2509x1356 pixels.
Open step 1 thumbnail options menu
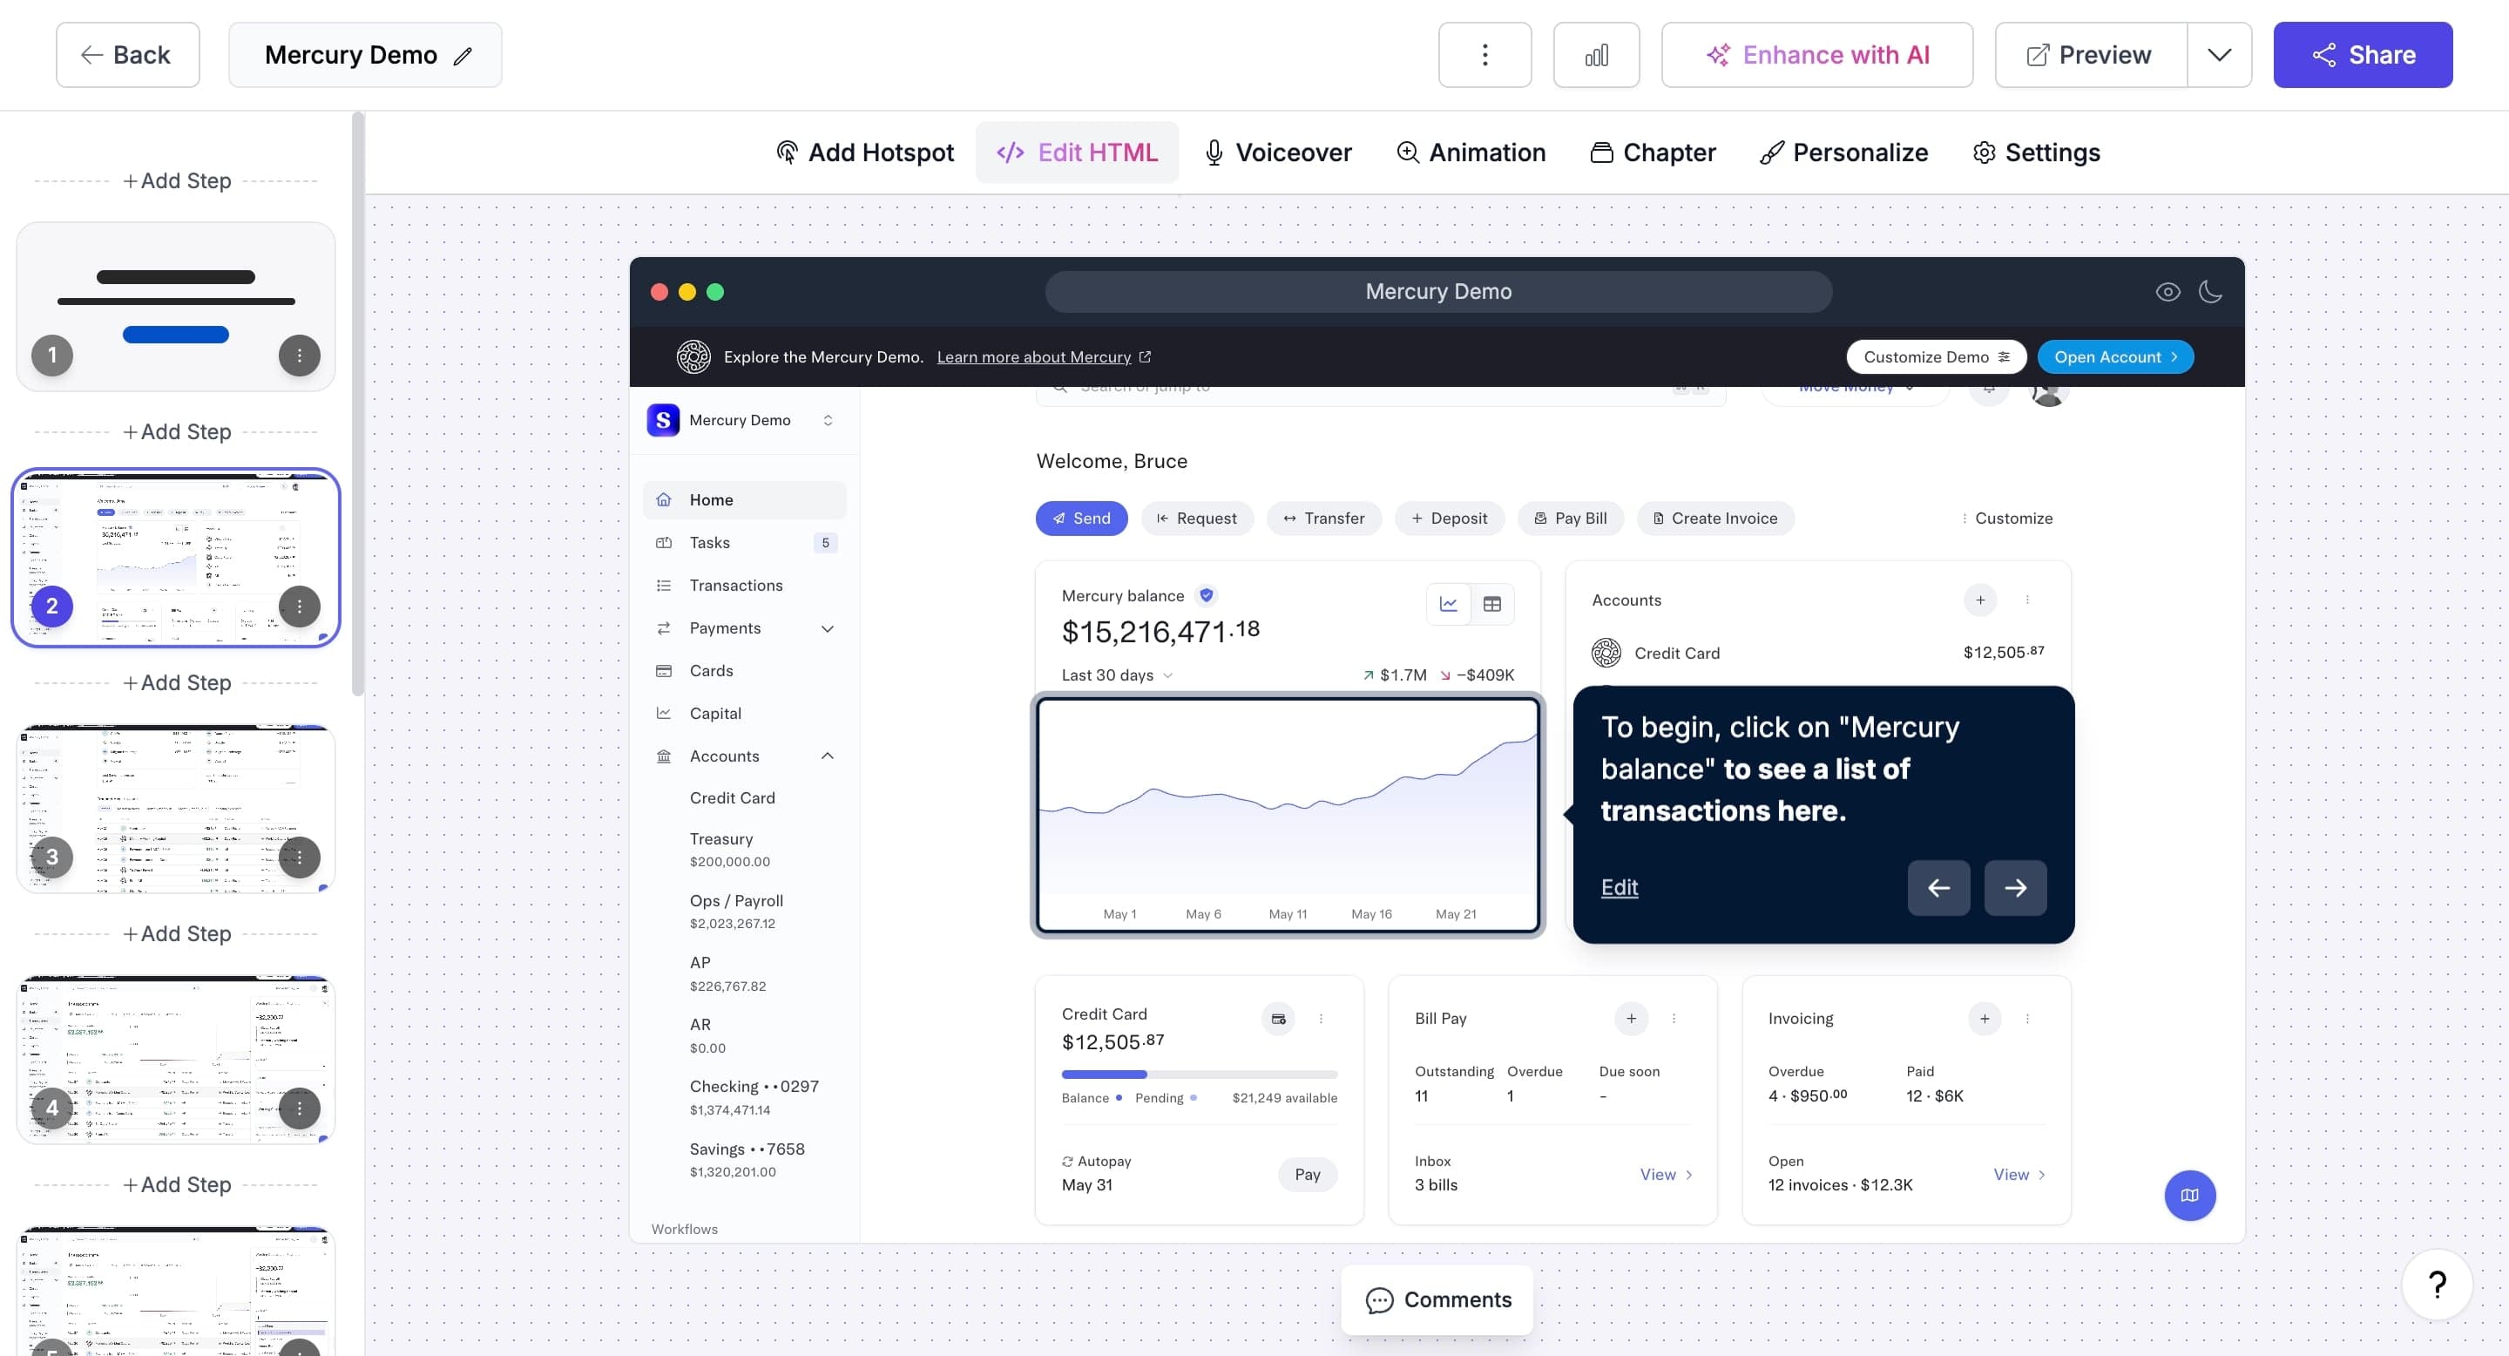click(x=299, y=356)
